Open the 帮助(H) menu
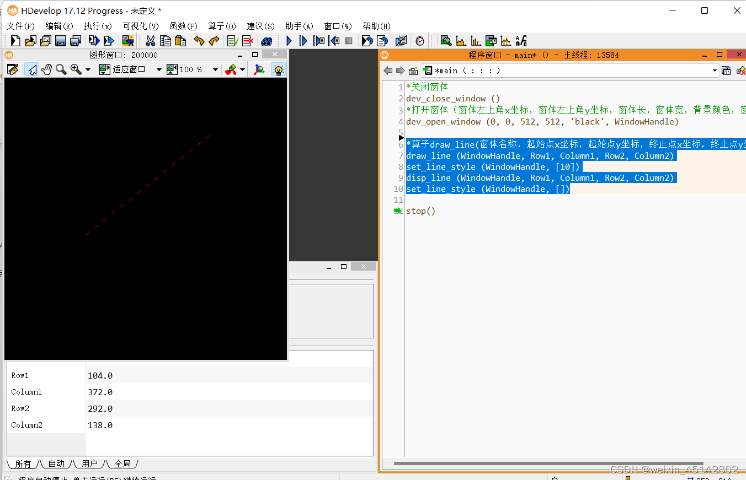This screenshot has width=746, height=480. coord(376,26)
